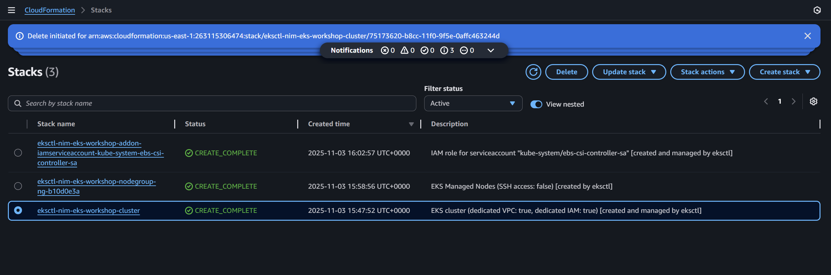Click the Search by stack name field
This screenshot has height=275, width=831.
click(212, 103)
